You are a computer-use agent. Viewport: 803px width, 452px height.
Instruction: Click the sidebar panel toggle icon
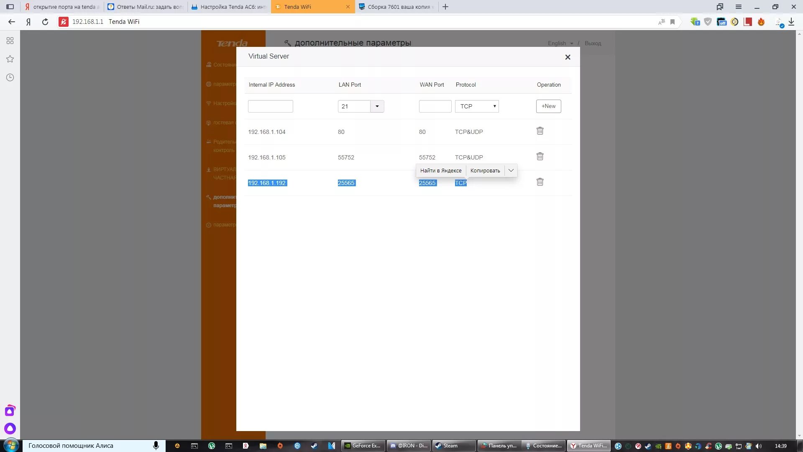tap(10, 7)
